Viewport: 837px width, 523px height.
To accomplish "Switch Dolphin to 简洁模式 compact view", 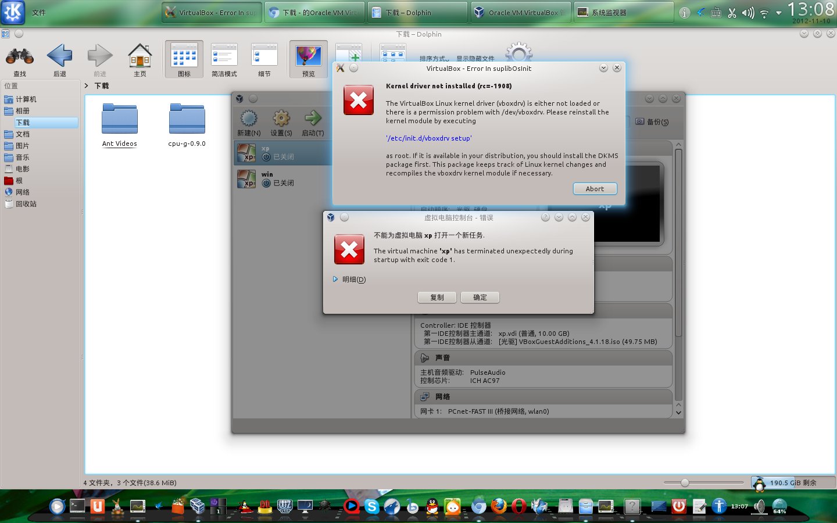I will coord(224,60).
